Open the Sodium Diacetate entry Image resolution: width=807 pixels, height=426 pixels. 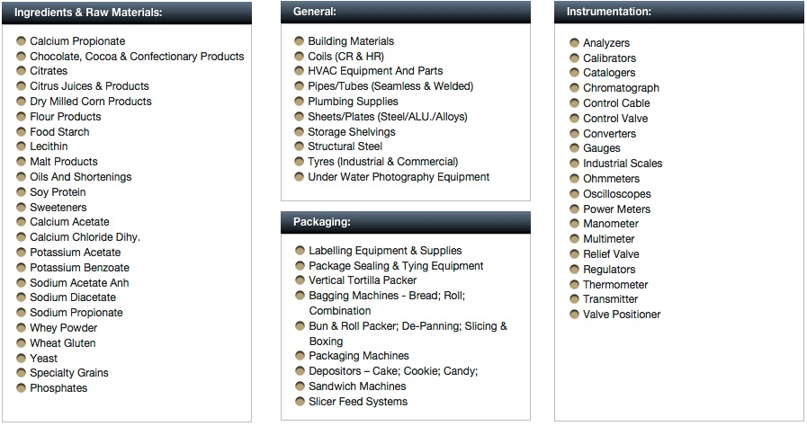[x=73, y=297]
